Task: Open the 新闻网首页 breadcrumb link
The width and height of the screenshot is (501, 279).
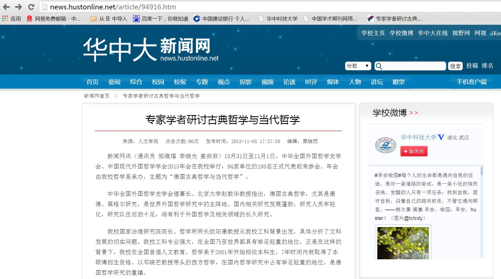Action: click(97, 96)
